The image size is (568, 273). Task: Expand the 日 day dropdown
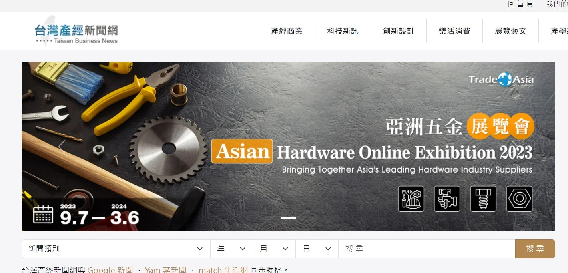point(317,249)
